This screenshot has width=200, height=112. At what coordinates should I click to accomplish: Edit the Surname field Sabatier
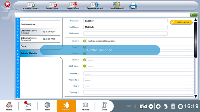click(125, 21)
